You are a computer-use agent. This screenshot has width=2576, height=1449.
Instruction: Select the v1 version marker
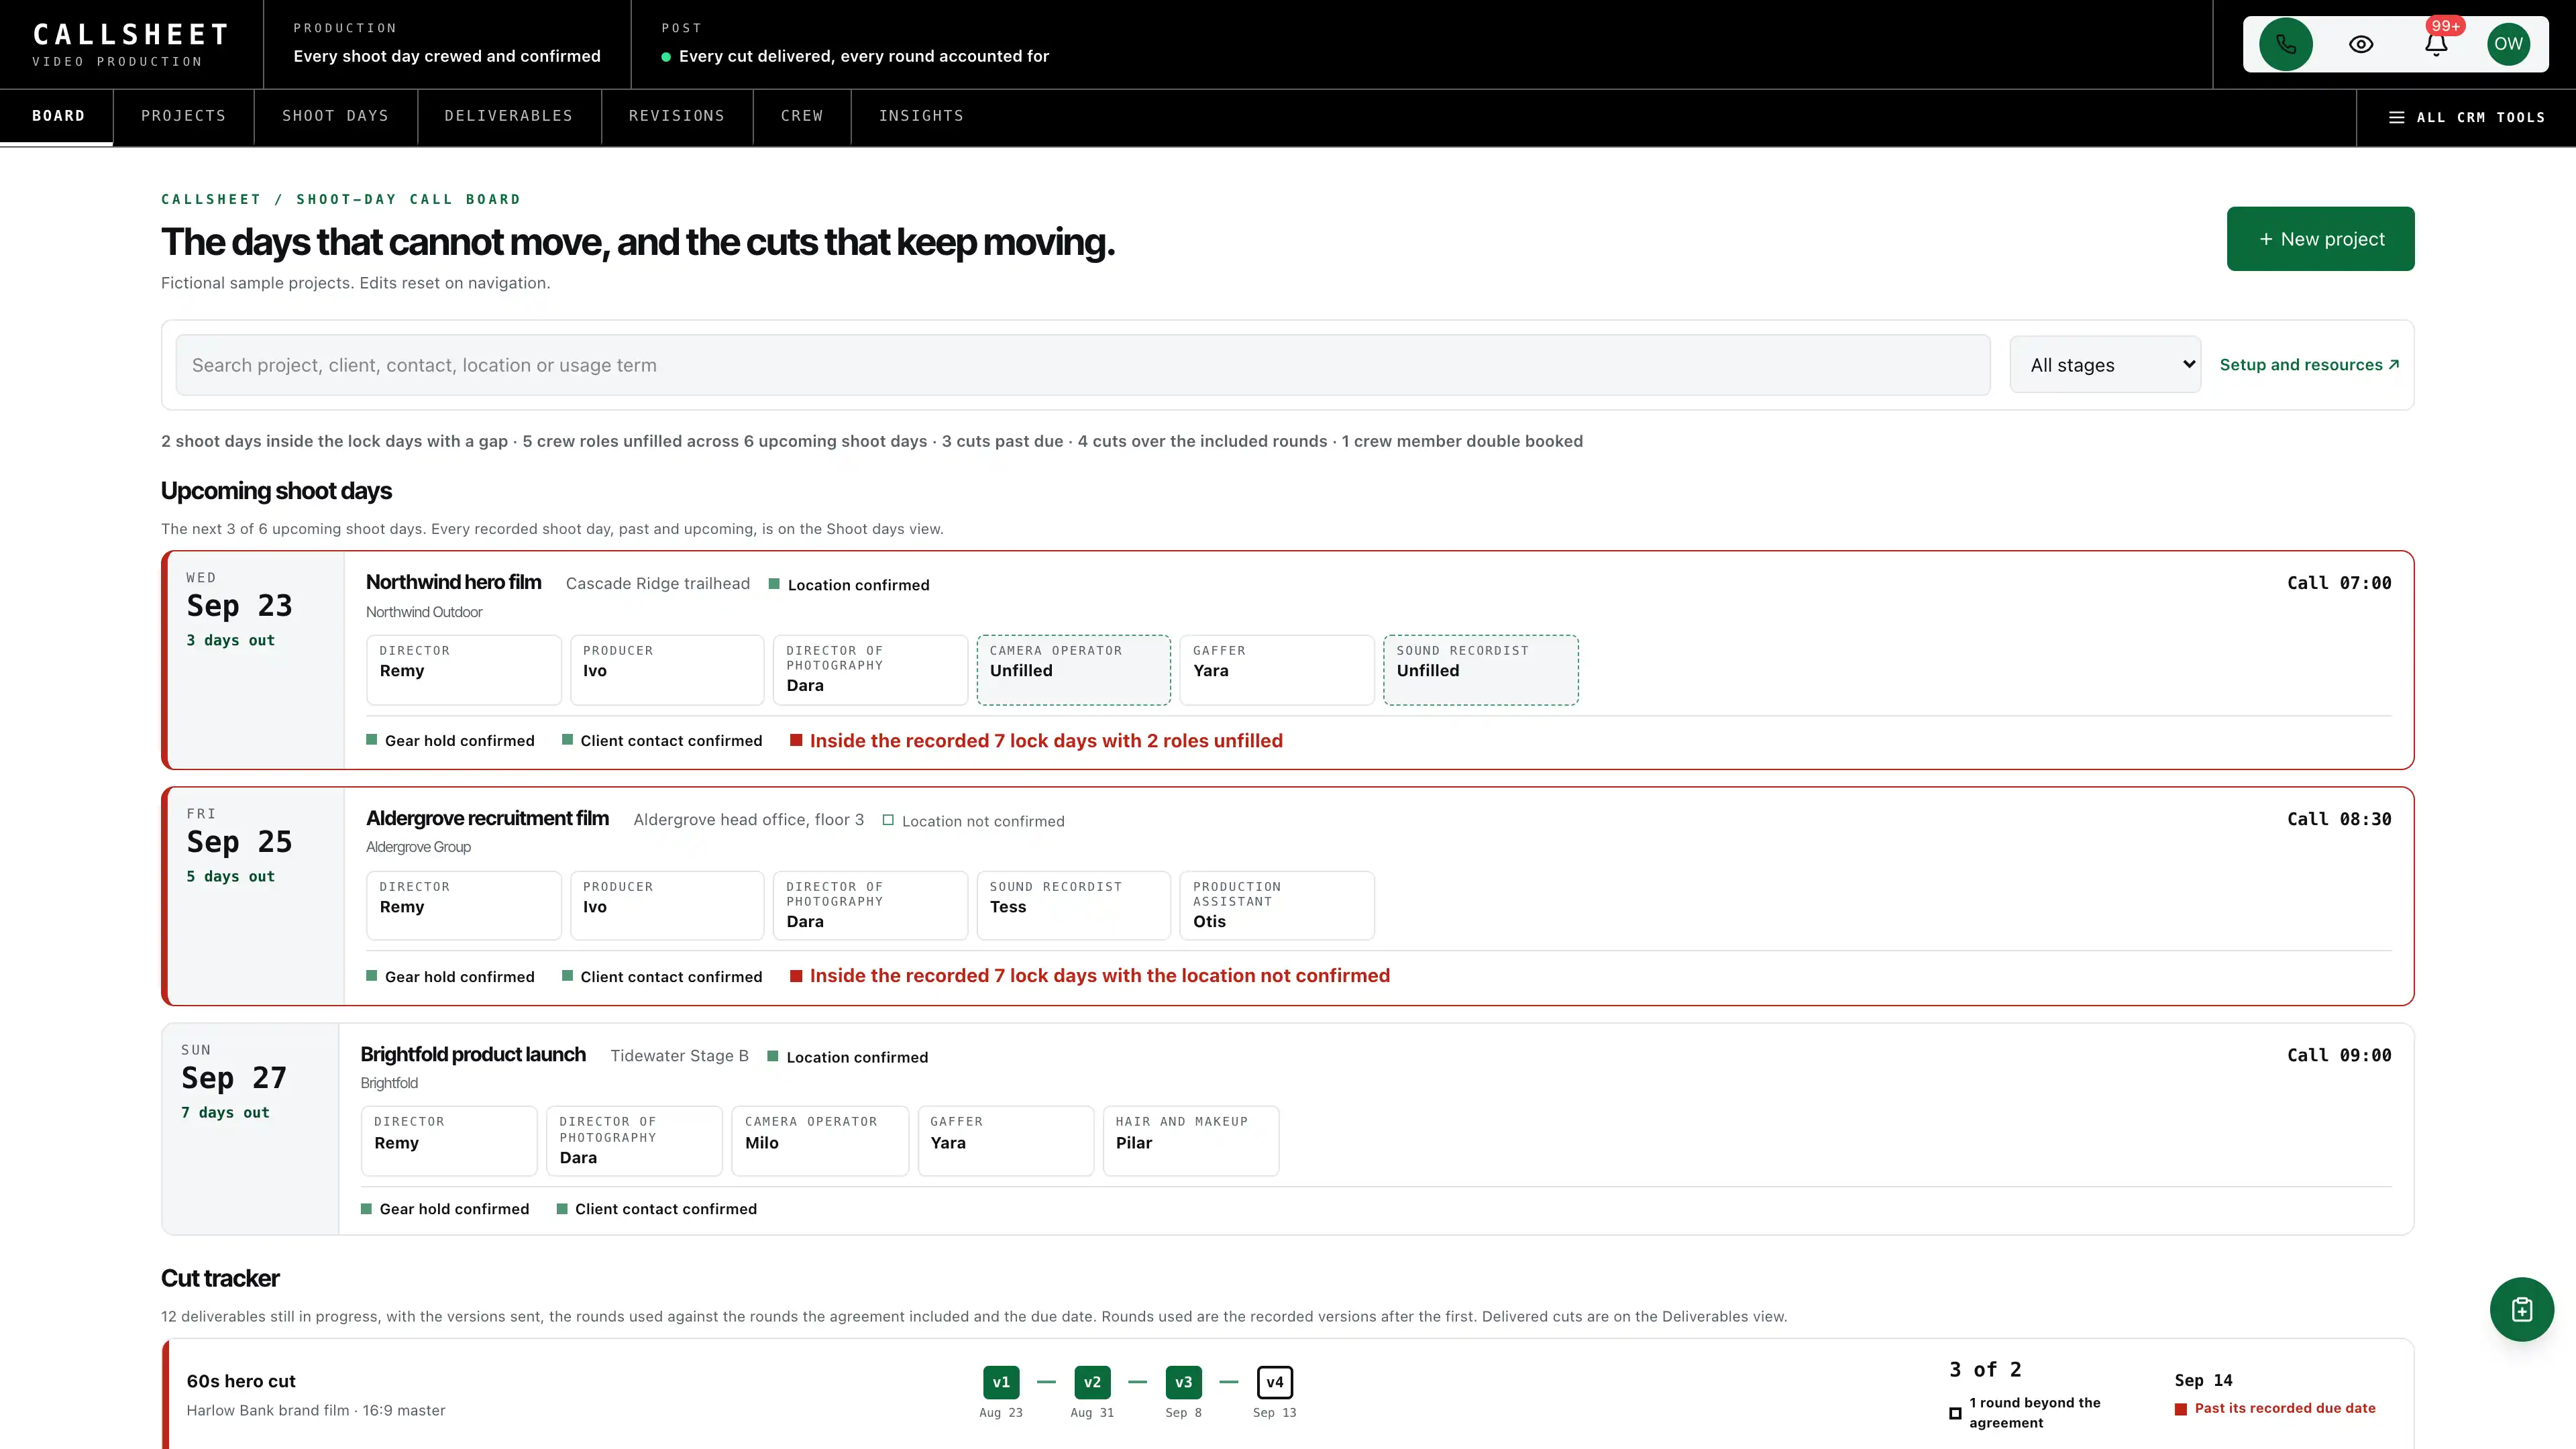click(1001, 1382)
